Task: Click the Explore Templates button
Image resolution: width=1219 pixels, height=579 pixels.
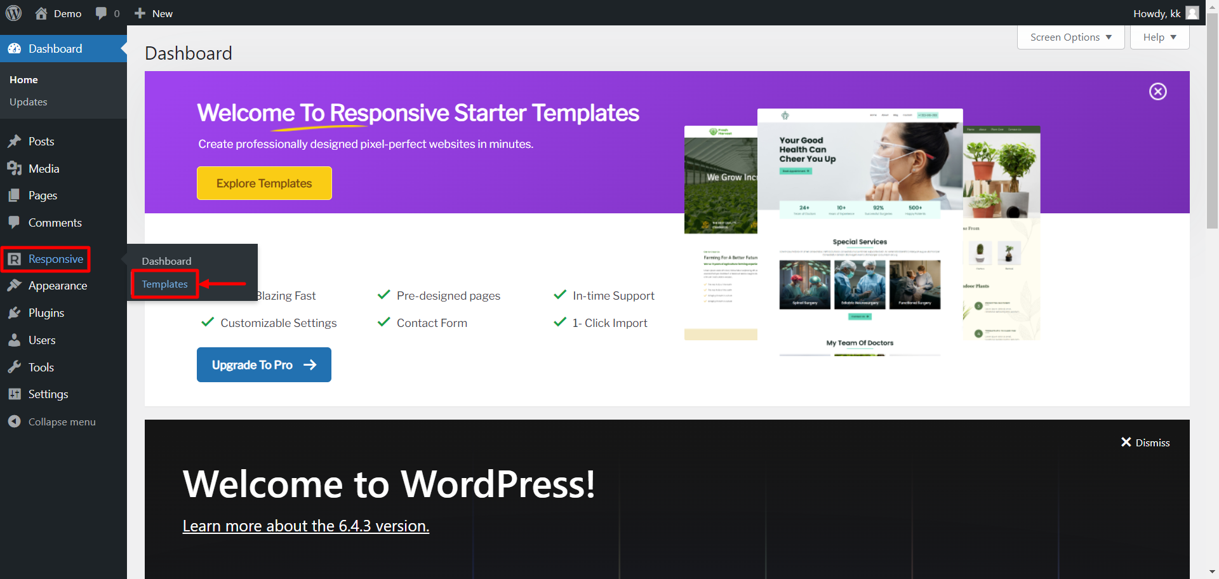Action: pos(264,183)
